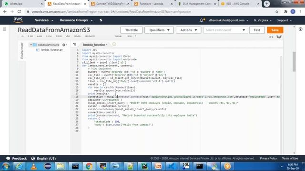Open Visual Studio Code from taskbar
305x171 pixels.
172,166
